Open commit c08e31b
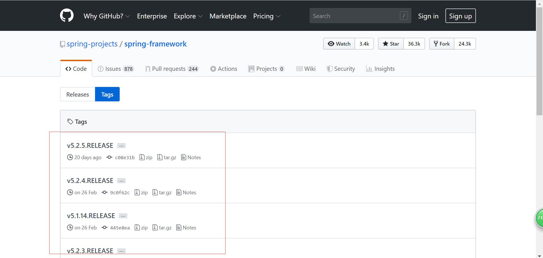 coord(125,157)
